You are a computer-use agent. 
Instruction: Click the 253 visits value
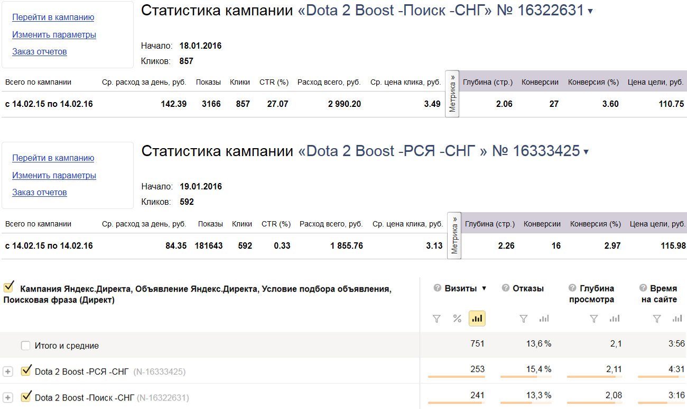point(477,369)
